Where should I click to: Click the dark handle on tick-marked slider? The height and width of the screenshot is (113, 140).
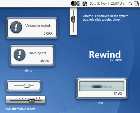tap(32, 101)
